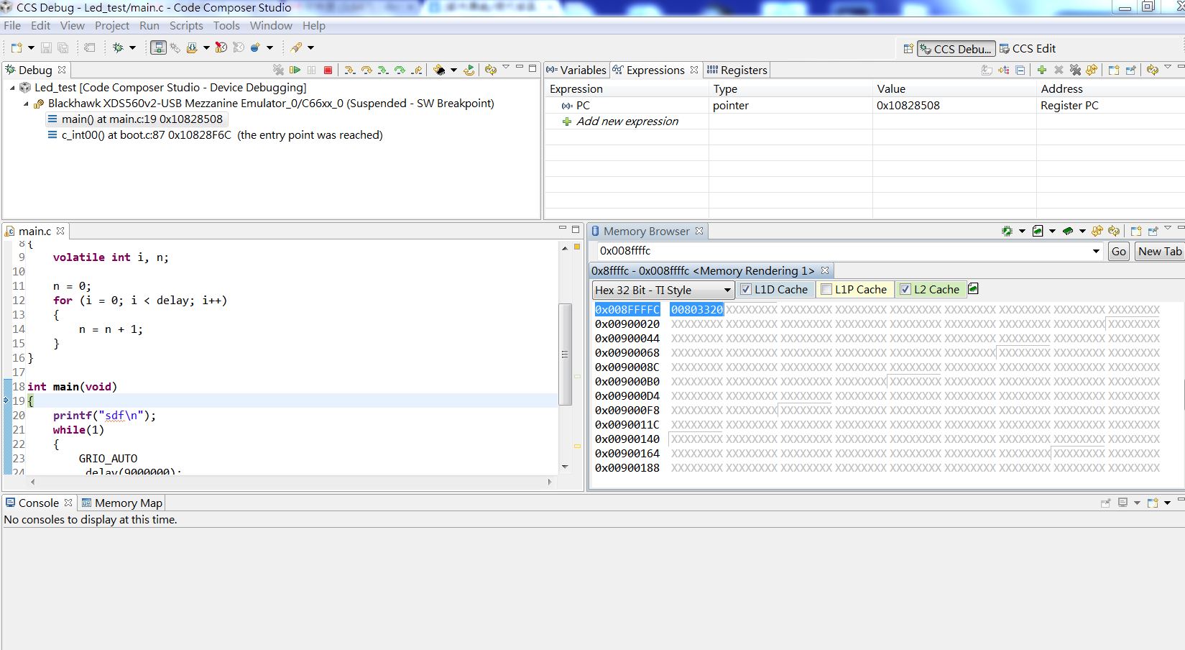This screenshot has width=1185, height=650.
Task: Toggle the L2 Cache checkbox
Action: coord(905,289)
